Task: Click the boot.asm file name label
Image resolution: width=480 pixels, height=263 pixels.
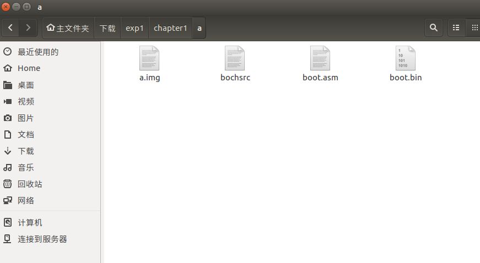Action: click(320, 78)
